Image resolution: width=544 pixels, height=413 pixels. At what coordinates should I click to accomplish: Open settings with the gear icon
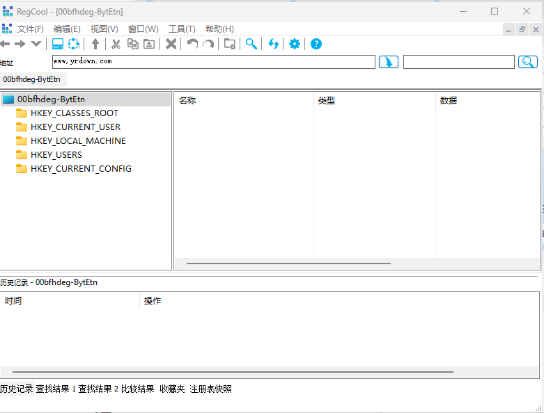point(295,44)
